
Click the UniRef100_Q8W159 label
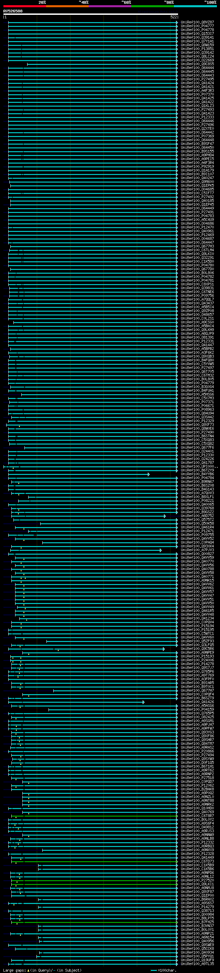[x=197, y=45]
